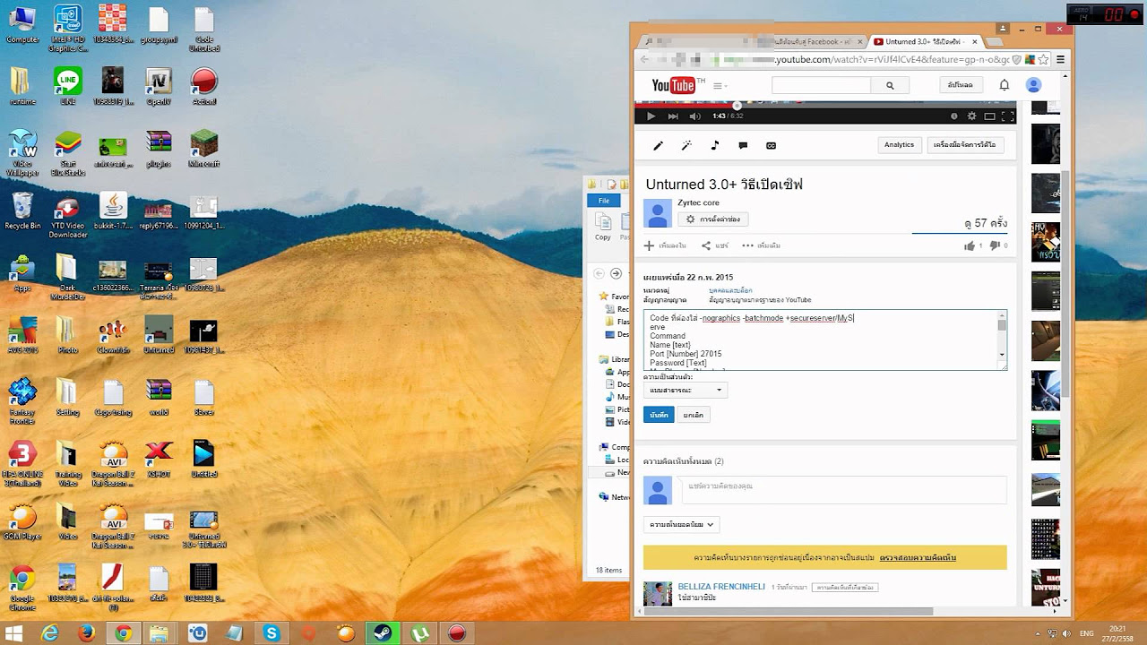Click the cancel button beside save
1147x645 pixels.
pos(693,415)
